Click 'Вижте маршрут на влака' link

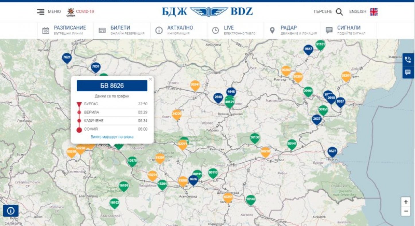coord(112,137)
